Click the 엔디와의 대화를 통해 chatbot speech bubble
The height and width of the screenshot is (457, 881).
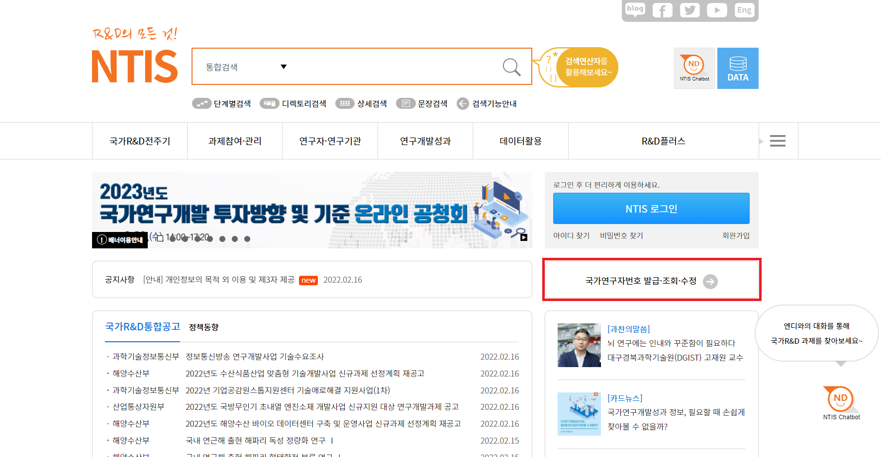click(816, 333)
